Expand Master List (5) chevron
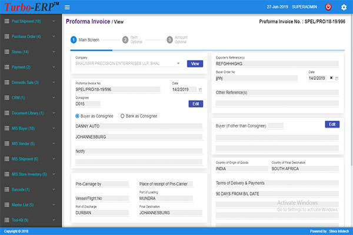 tap(54, 204)
